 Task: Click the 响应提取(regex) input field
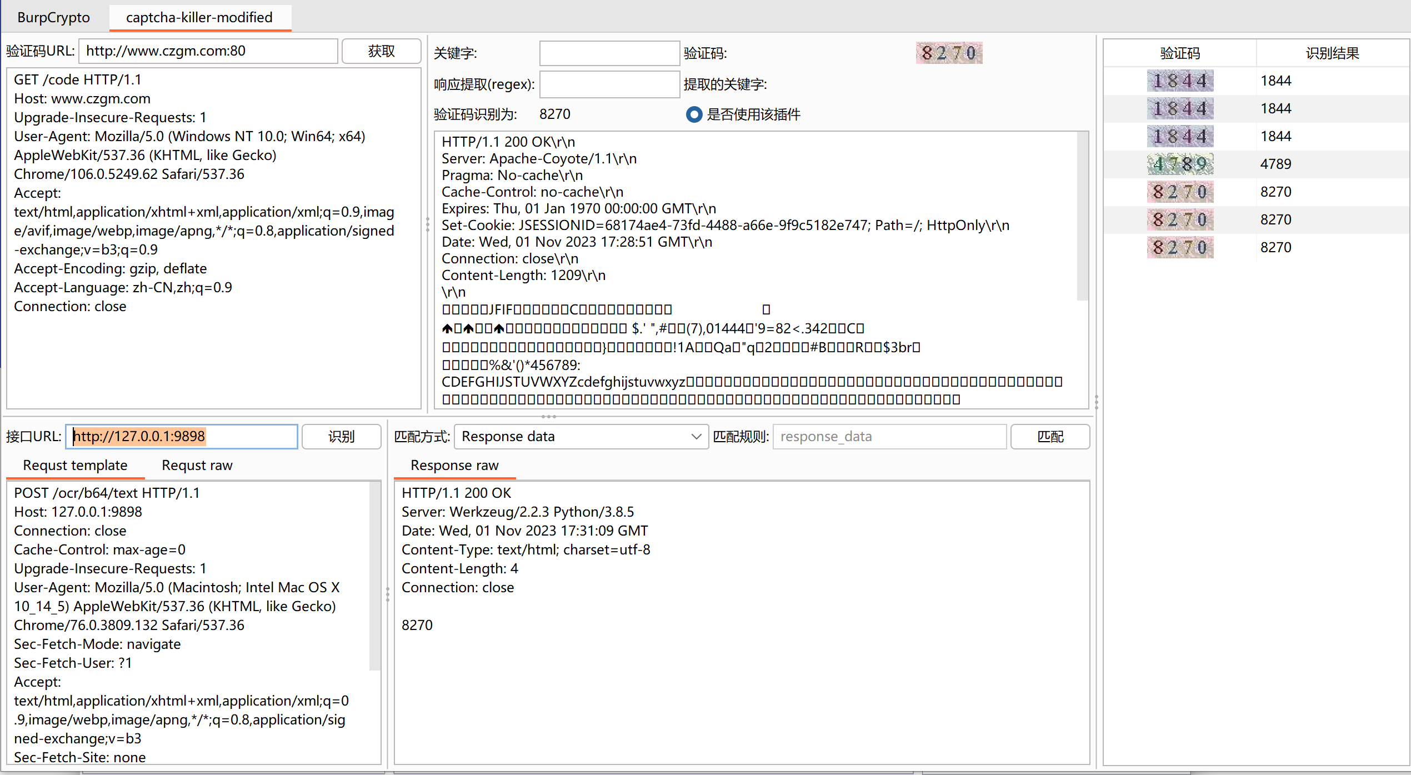[609, 84]
